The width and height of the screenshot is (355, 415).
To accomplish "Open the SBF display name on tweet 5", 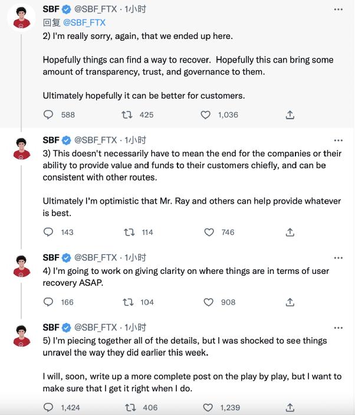I will coord(51,328).
